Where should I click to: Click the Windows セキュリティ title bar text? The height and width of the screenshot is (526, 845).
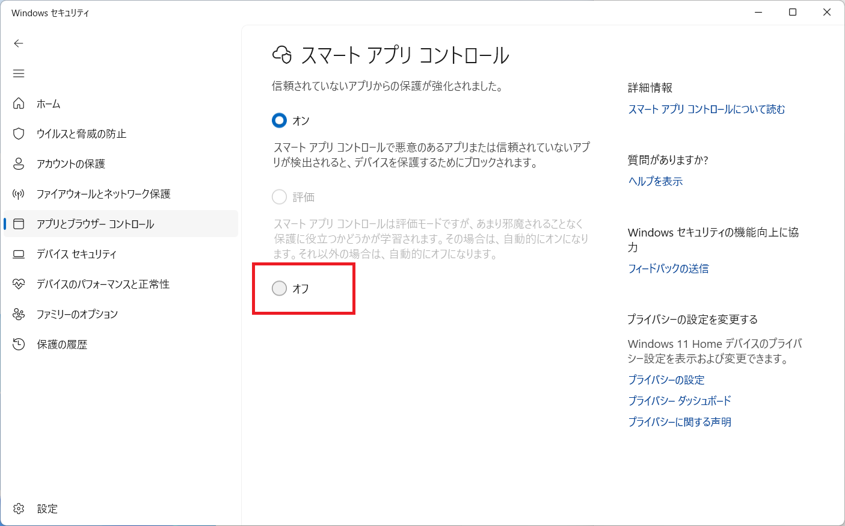(x=51, y=13)
